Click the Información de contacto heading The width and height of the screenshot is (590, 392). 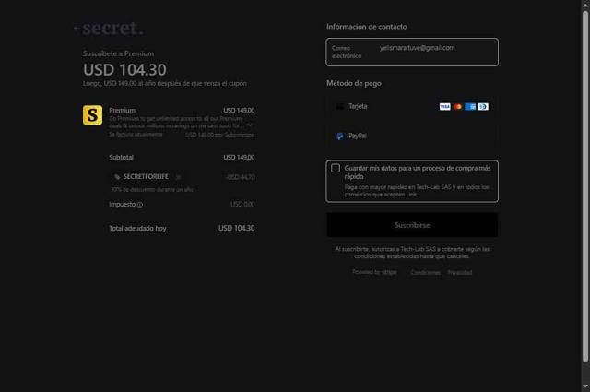point(367,27)
